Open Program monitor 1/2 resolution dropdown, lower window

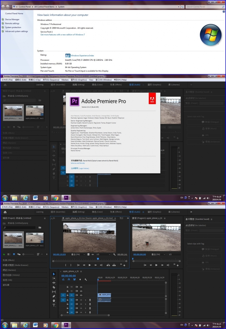[x=174, y=254]
